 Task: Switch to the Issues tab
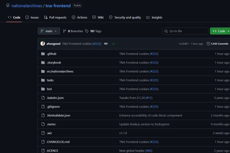pos(32,18)
